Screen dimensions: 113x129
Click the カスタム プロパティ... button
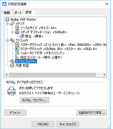[x=35, y=100]
